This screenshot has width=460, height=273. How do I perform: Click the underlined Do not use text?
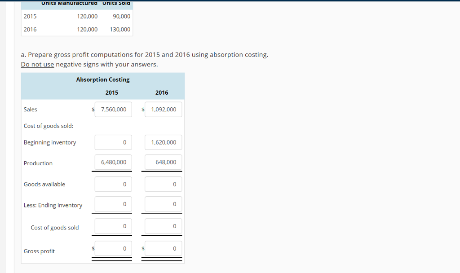point(37,64)
